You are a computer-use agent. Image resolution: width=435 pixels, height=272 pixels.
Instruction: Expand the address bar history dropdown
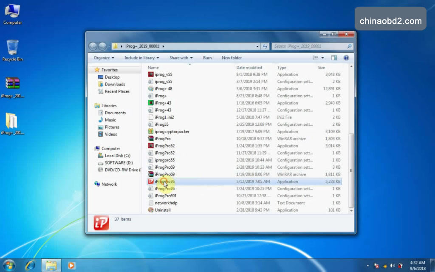(x=257, y=46)
